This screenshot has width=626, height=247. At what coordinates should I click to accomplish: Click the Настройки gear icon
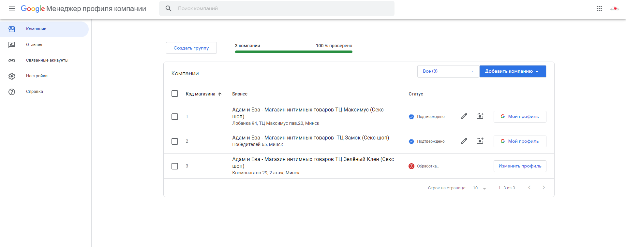tap(12, 76)
